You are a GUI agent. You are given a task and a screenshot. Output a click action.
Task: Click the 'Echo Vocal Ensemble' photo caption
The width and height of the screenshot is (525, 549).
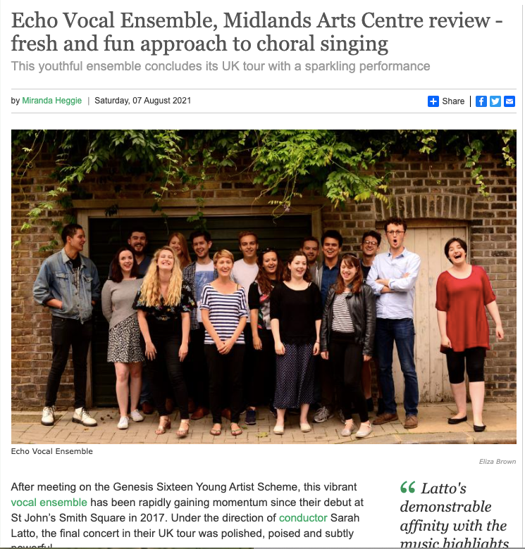tap(52, 451)
